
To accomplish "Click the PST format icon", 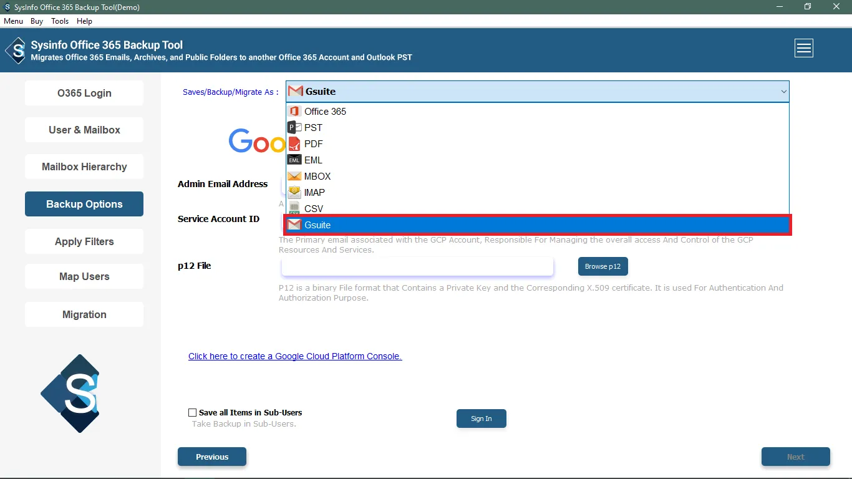I will 294,127.
